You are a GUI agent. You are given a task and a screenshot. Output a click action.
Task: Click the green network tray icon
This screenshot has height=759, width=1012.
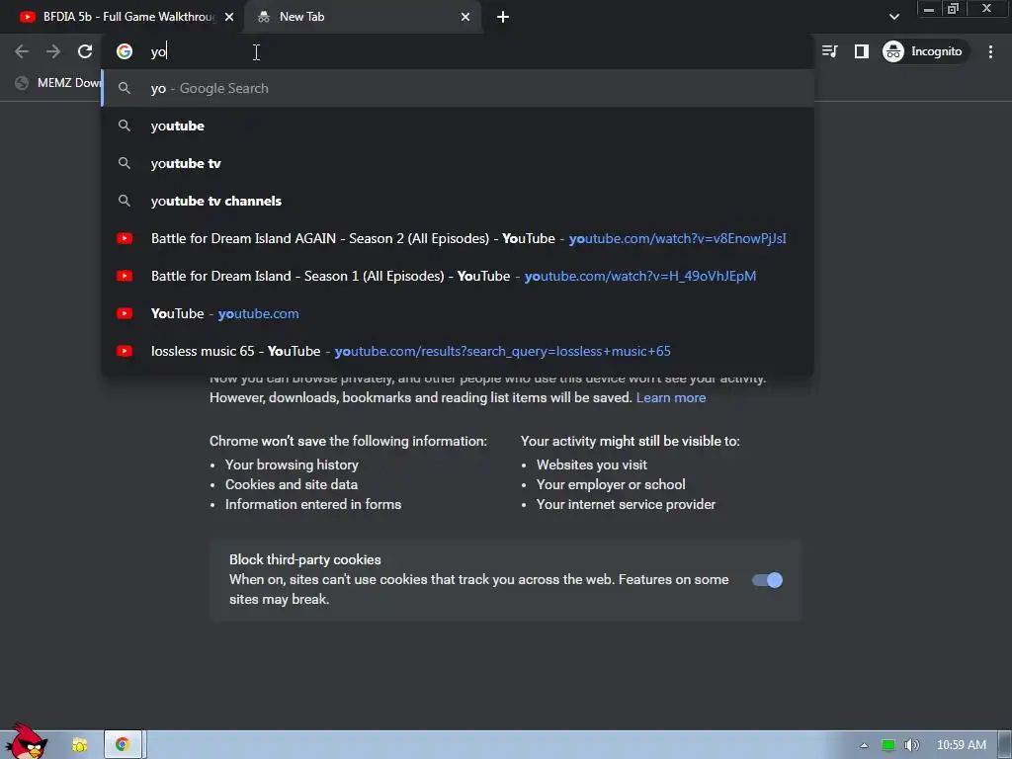tap(888, 745)
